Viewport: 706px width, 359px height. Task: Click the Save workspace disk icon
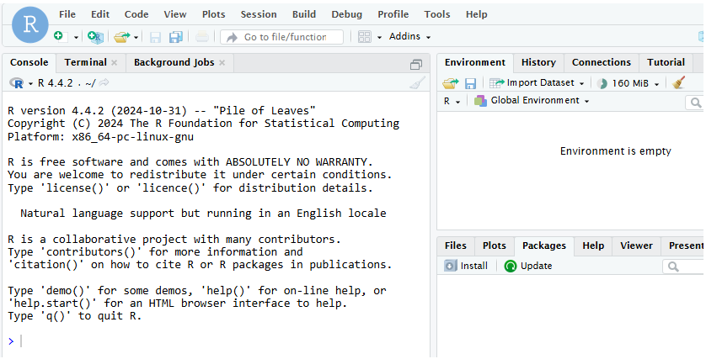point(470,83)
